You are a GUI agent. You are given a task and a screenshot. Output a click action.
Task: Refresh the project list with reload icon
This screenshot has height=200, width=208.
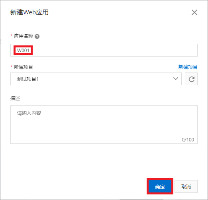pyautogui.click(x=191, y=79)
